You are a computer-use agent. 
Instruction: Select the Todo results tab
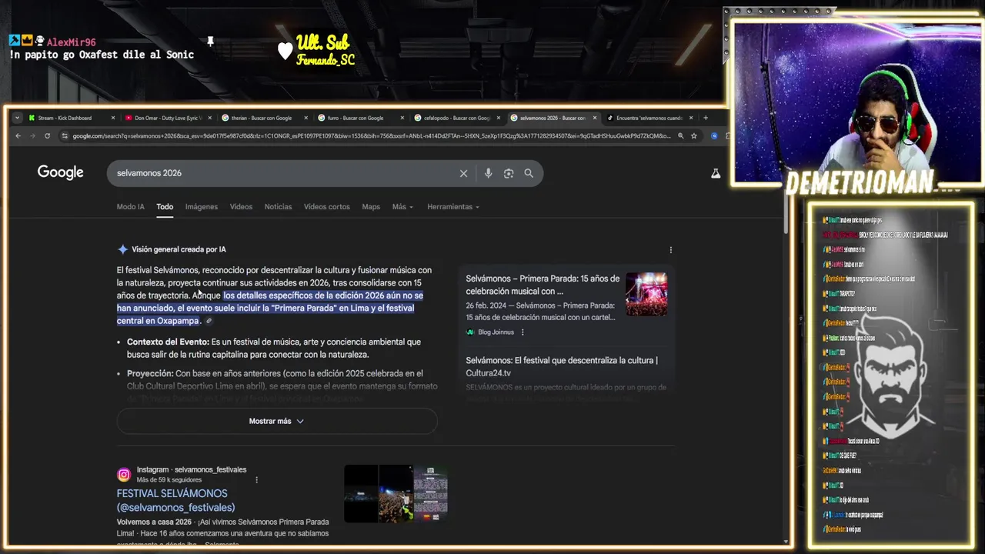pyautogui.click(x=165, y=207)
